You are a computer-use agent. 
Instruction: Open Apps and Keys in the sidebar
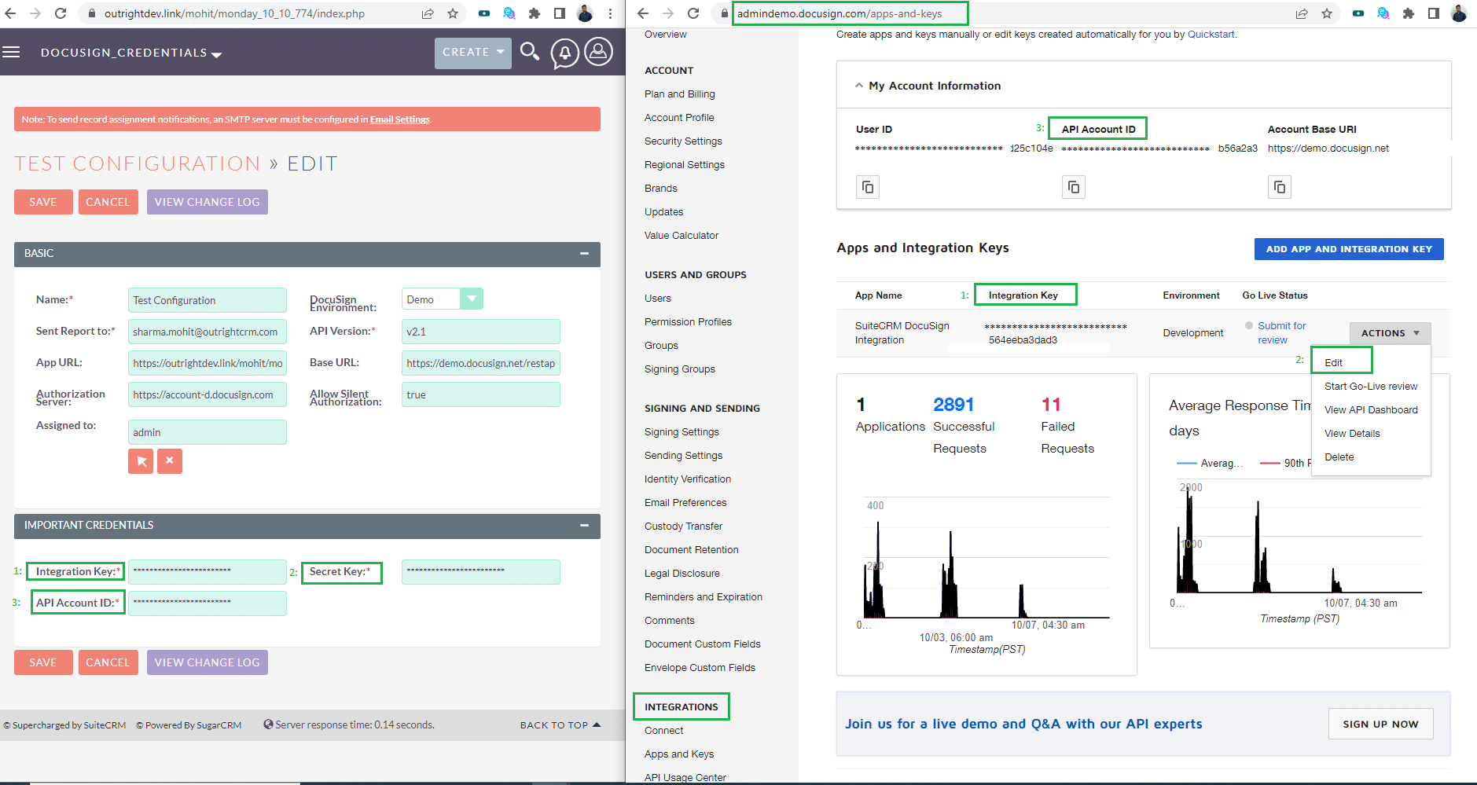coord(679,754)
